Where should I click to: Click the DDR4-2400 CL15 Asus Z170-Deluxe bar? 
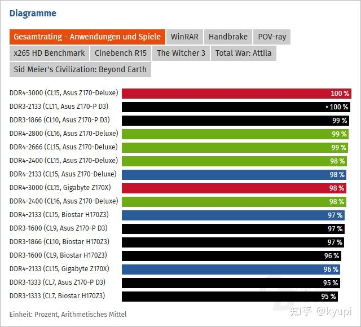(x=234, y=161)
